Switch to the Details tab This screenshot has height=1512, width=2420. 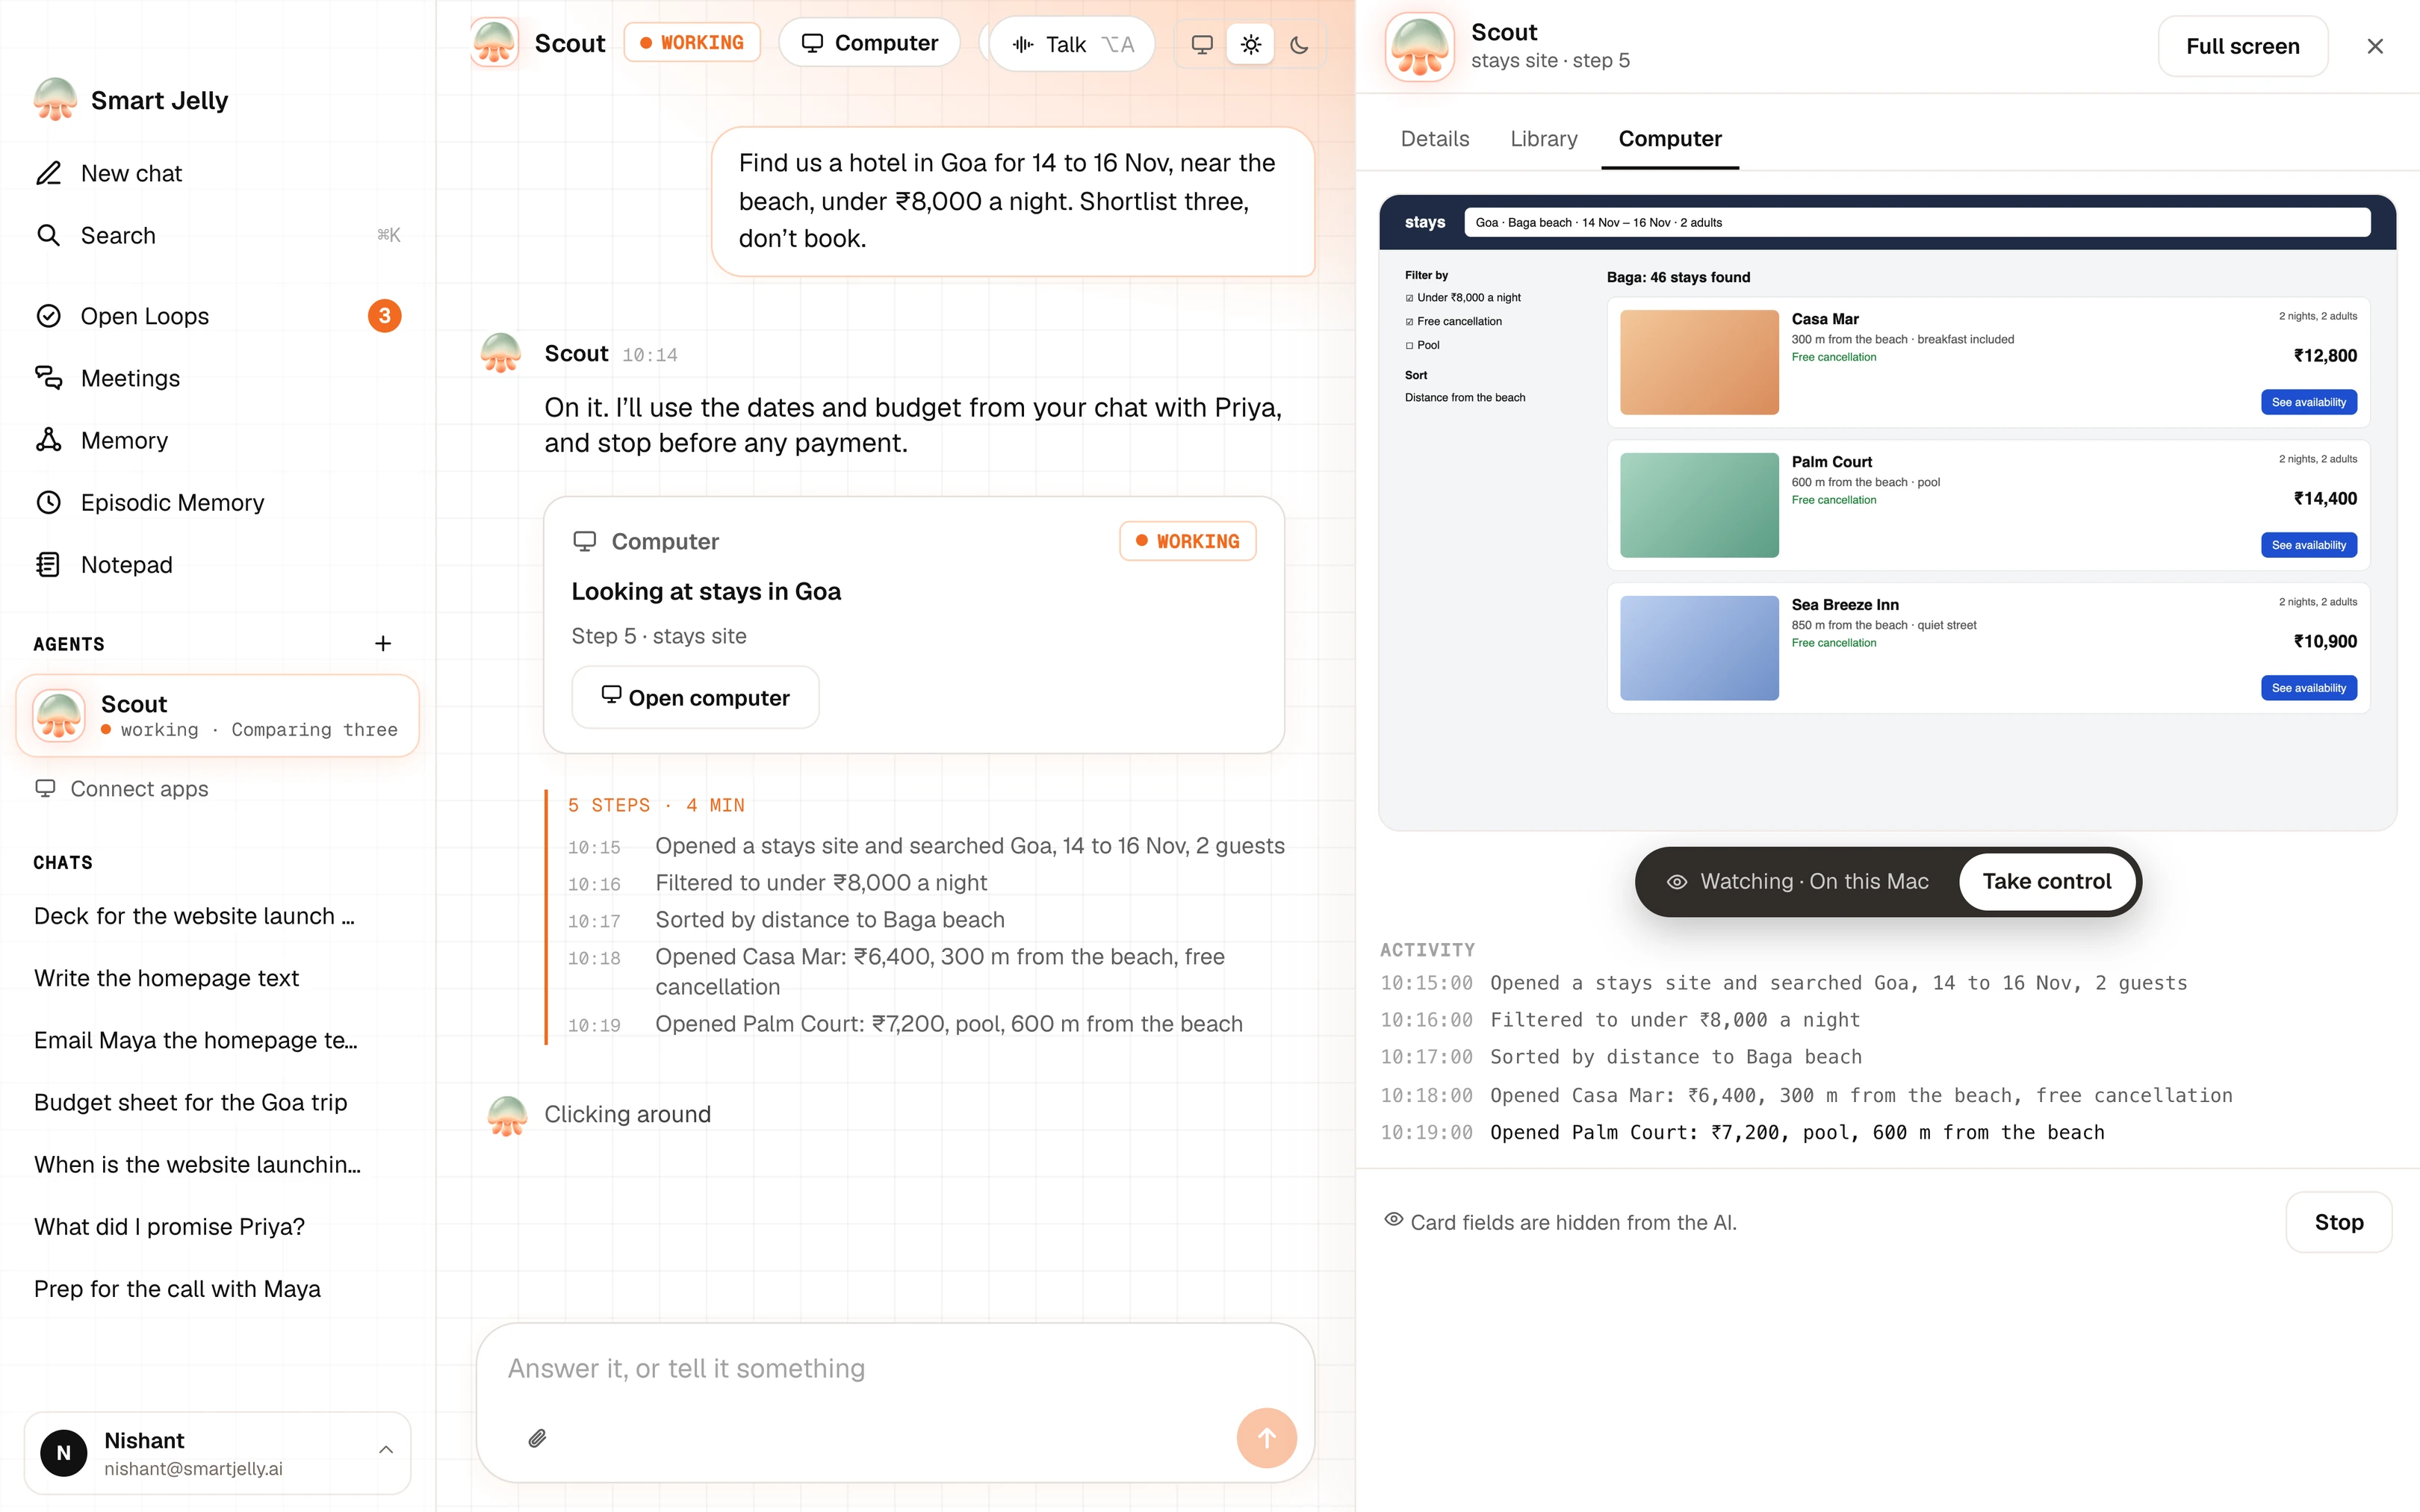pos(1434,139)
